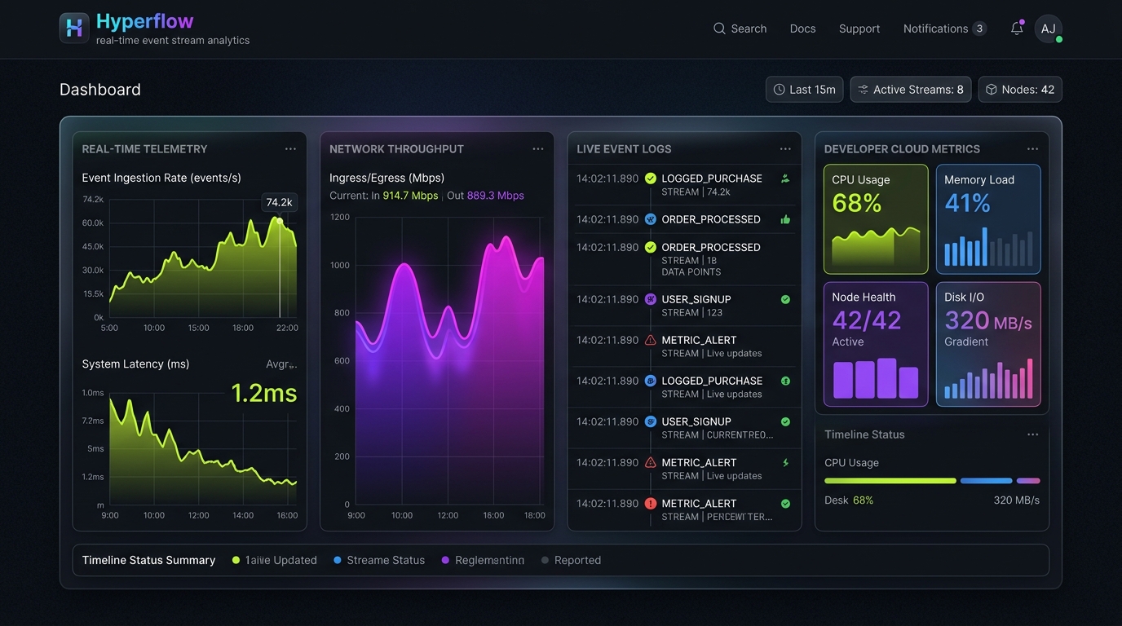Open the Active Streams: 8 filter
1122x626 pixels.
[x=910, y=90]
